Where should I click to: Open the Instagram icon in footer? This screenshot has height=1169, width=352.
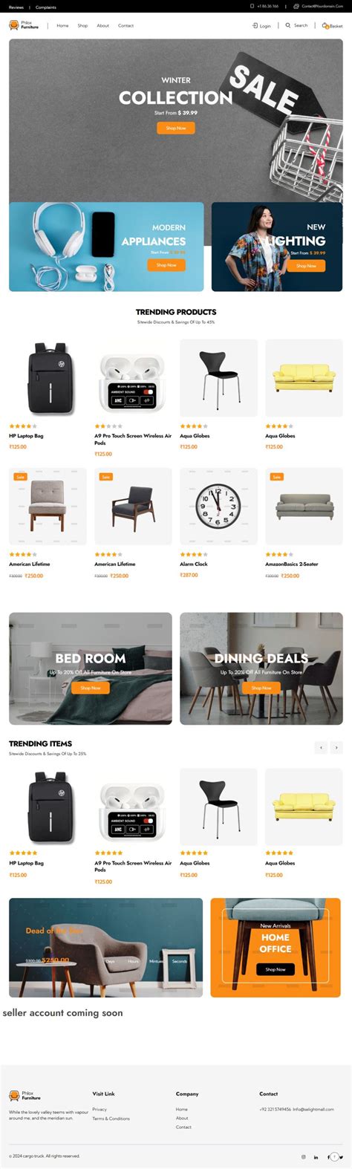click(x=303, y=1156)
